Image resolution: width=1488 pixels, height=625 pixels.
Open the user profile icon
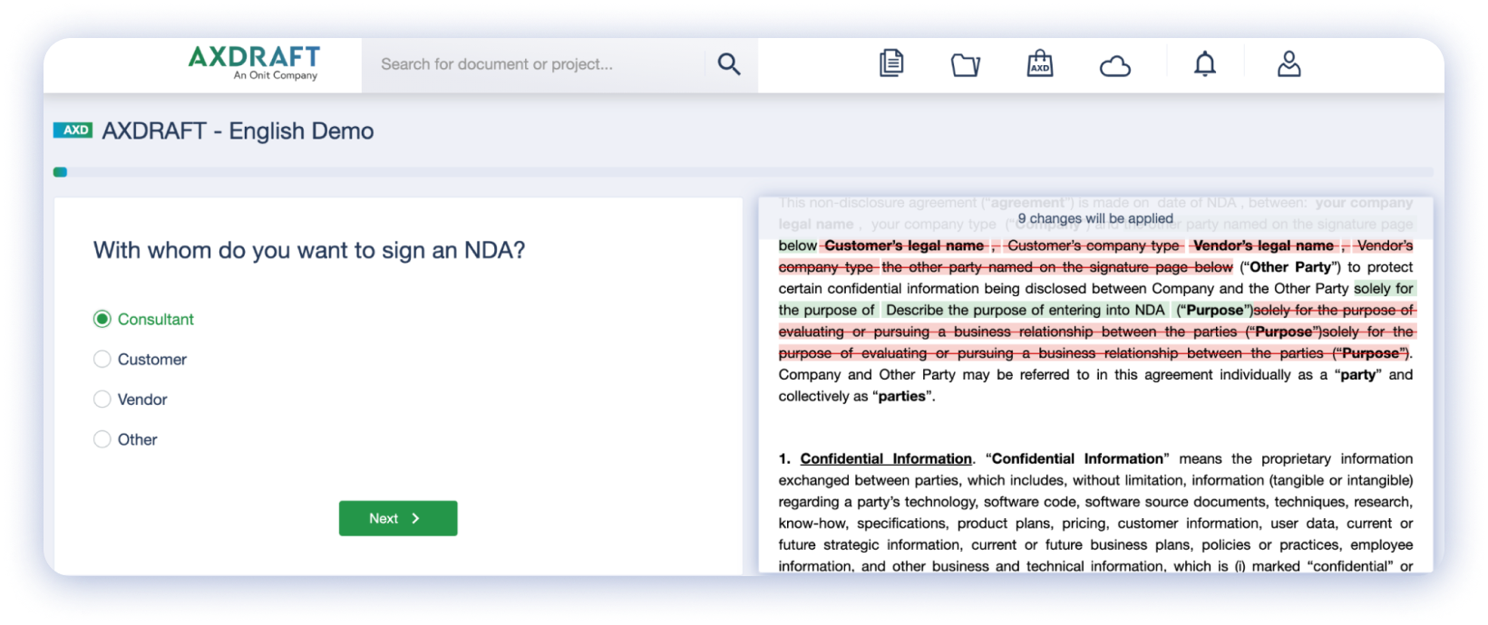[1289, 64]
